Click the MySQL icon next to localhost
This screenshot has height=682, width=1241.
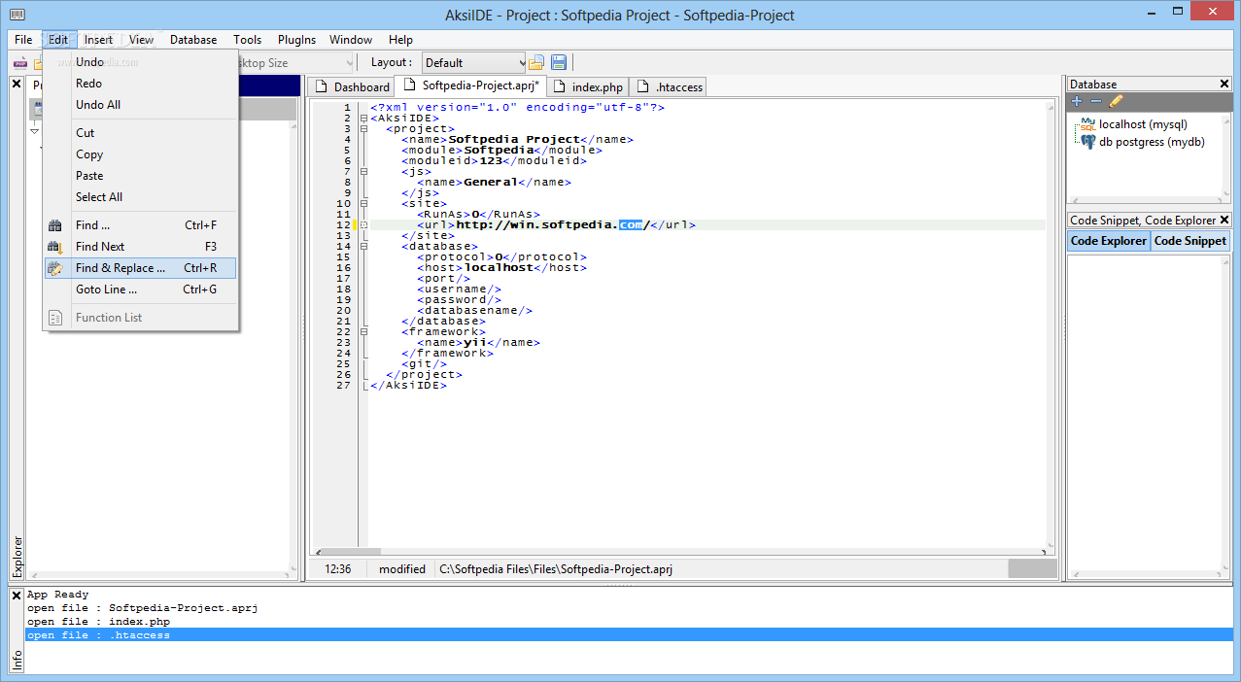point(1087,125)
